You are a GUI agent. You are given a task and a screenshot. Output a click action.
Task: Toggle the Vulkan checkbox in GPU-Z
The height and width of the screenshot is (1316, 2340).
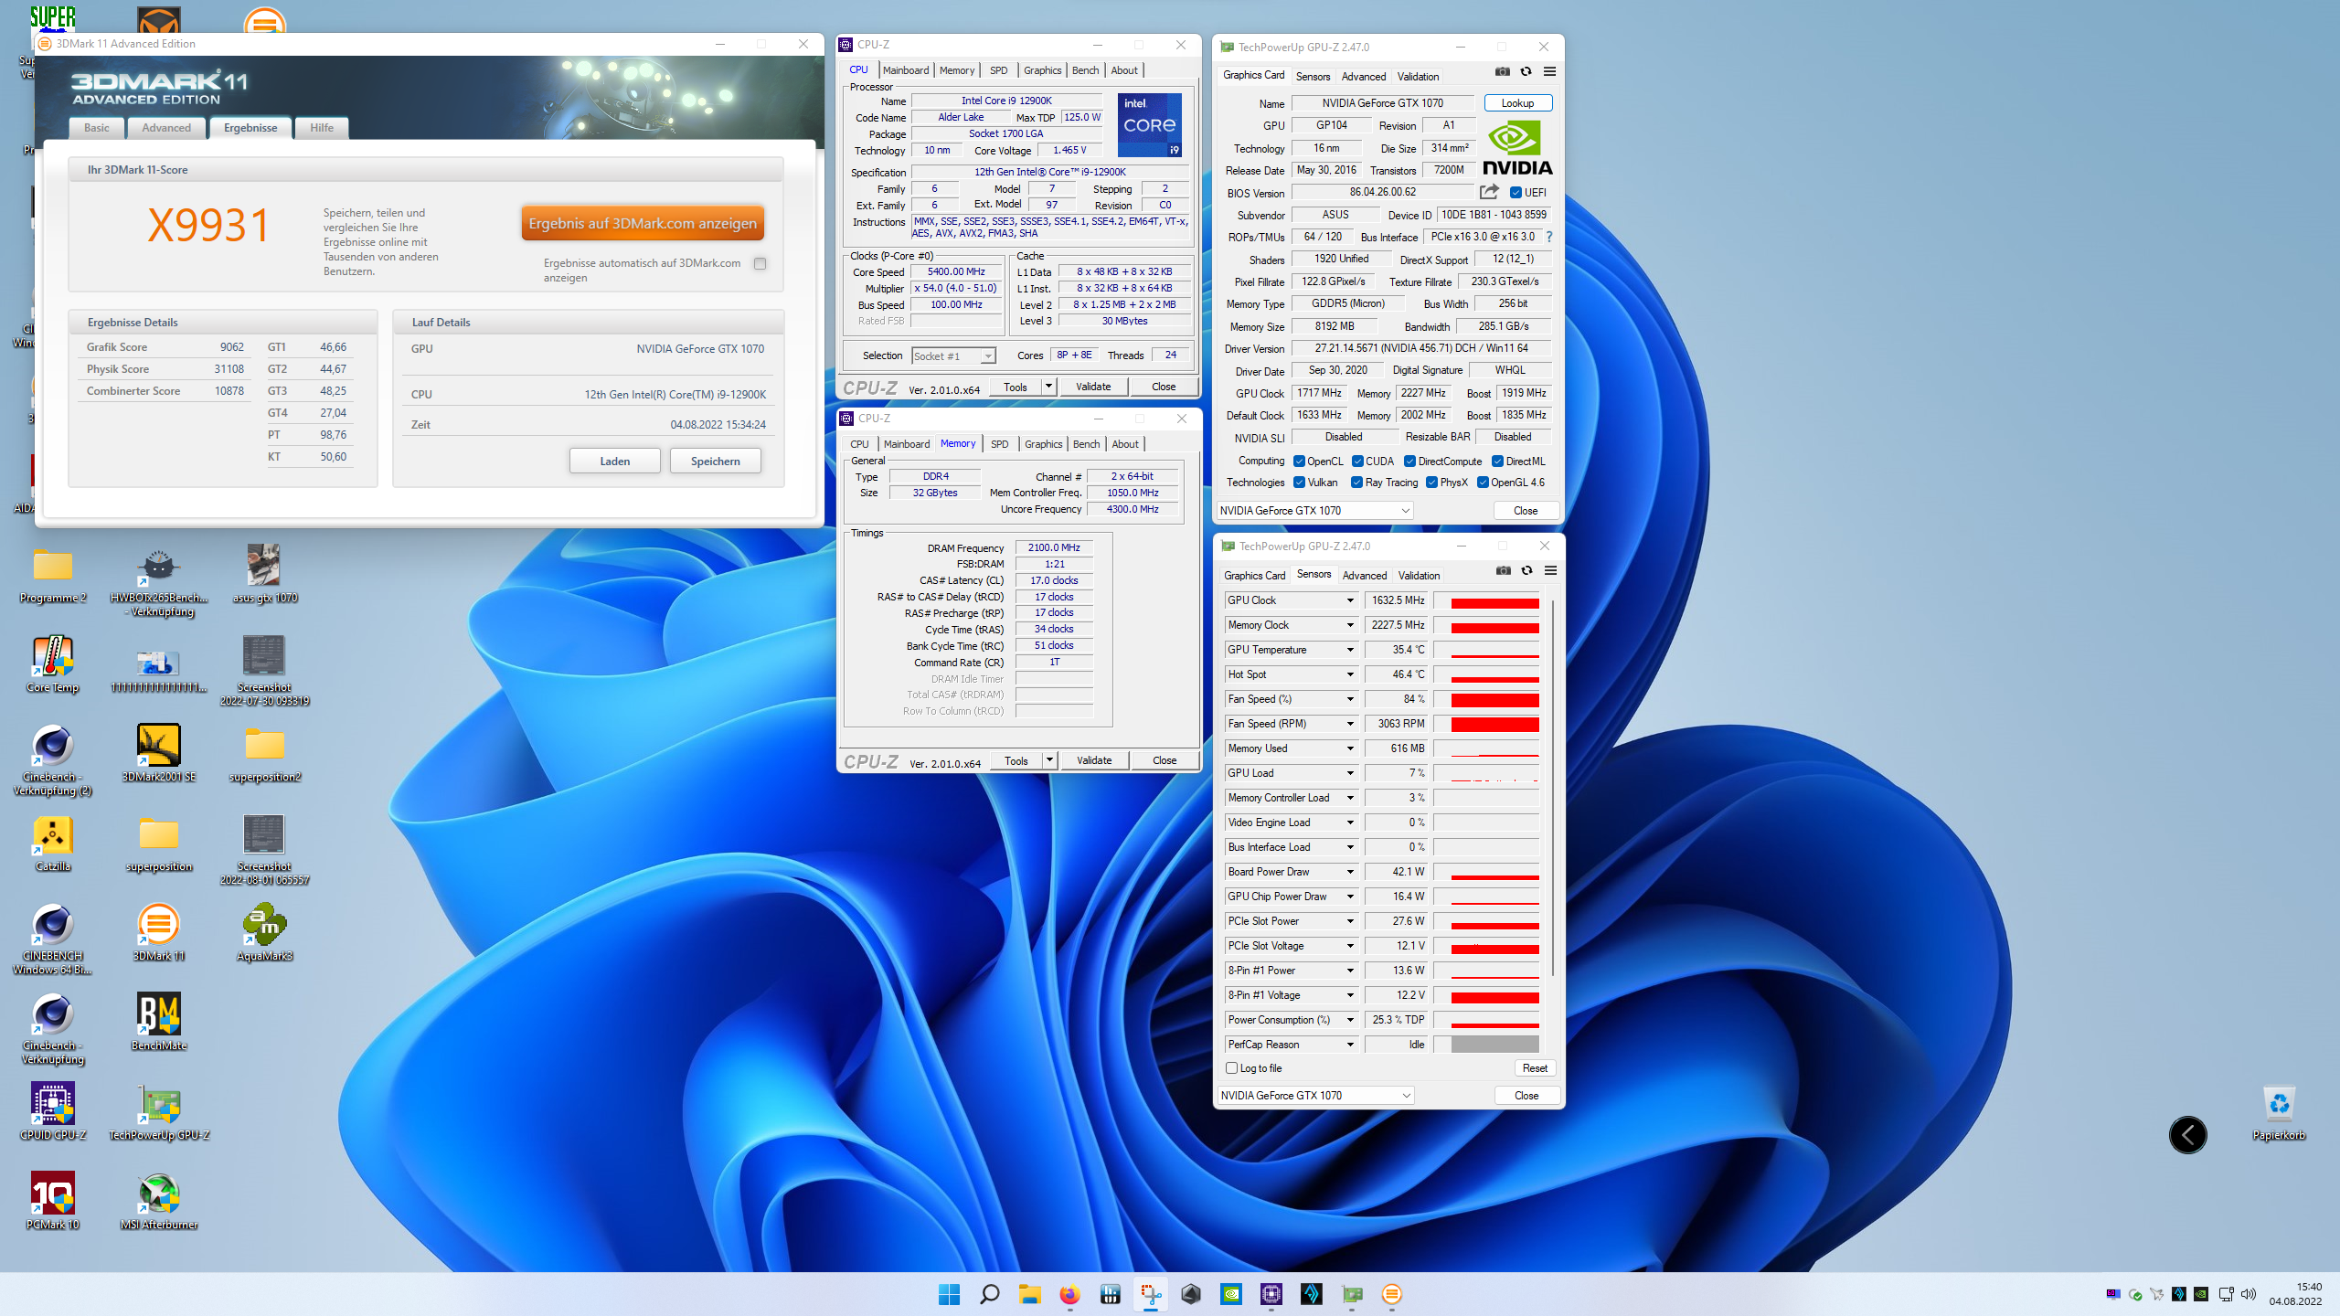point(1299,483)
